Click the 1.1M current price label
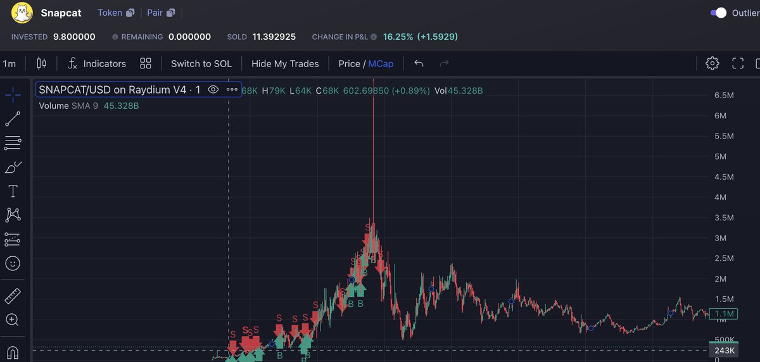The width and height of the screenshot is (760, 362). coord(724,314)
